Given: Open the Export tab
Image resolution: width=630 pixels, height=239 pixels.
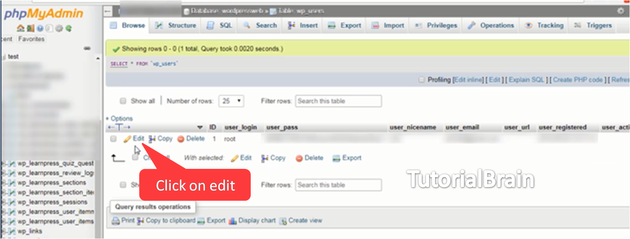Looking at the screenshot, I should click(345, 26).
